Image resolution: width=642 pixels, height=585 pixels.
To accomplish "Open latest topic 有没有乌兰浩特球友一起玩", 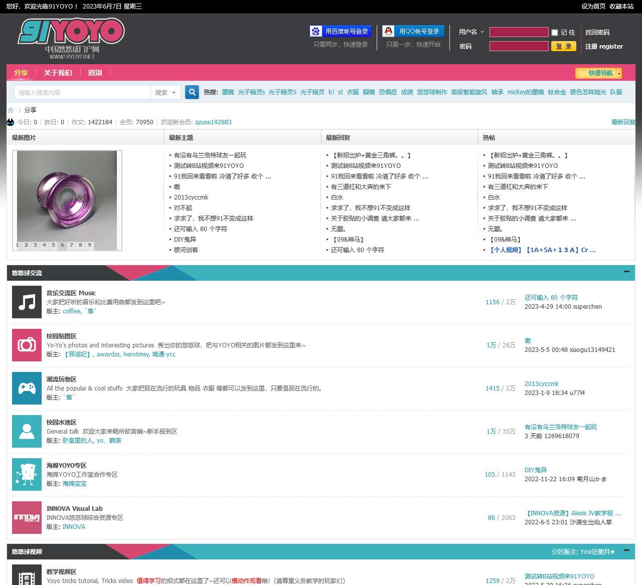I will coord(210,155).
